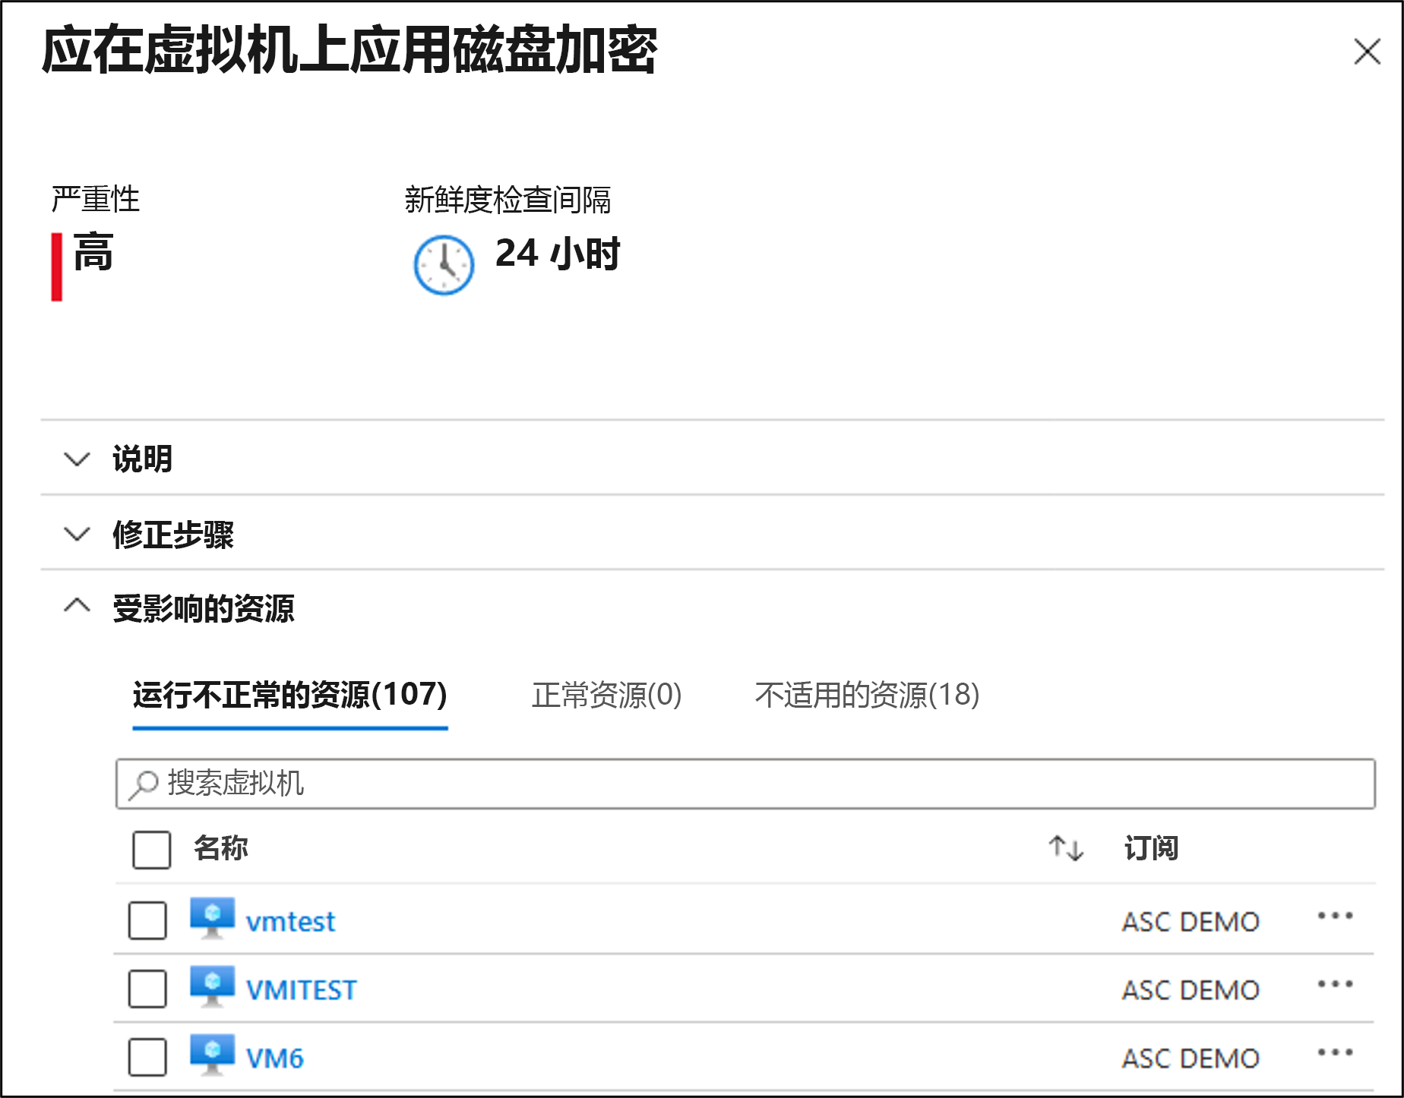Check the VMITEST row checkbox

click(147, 989)
